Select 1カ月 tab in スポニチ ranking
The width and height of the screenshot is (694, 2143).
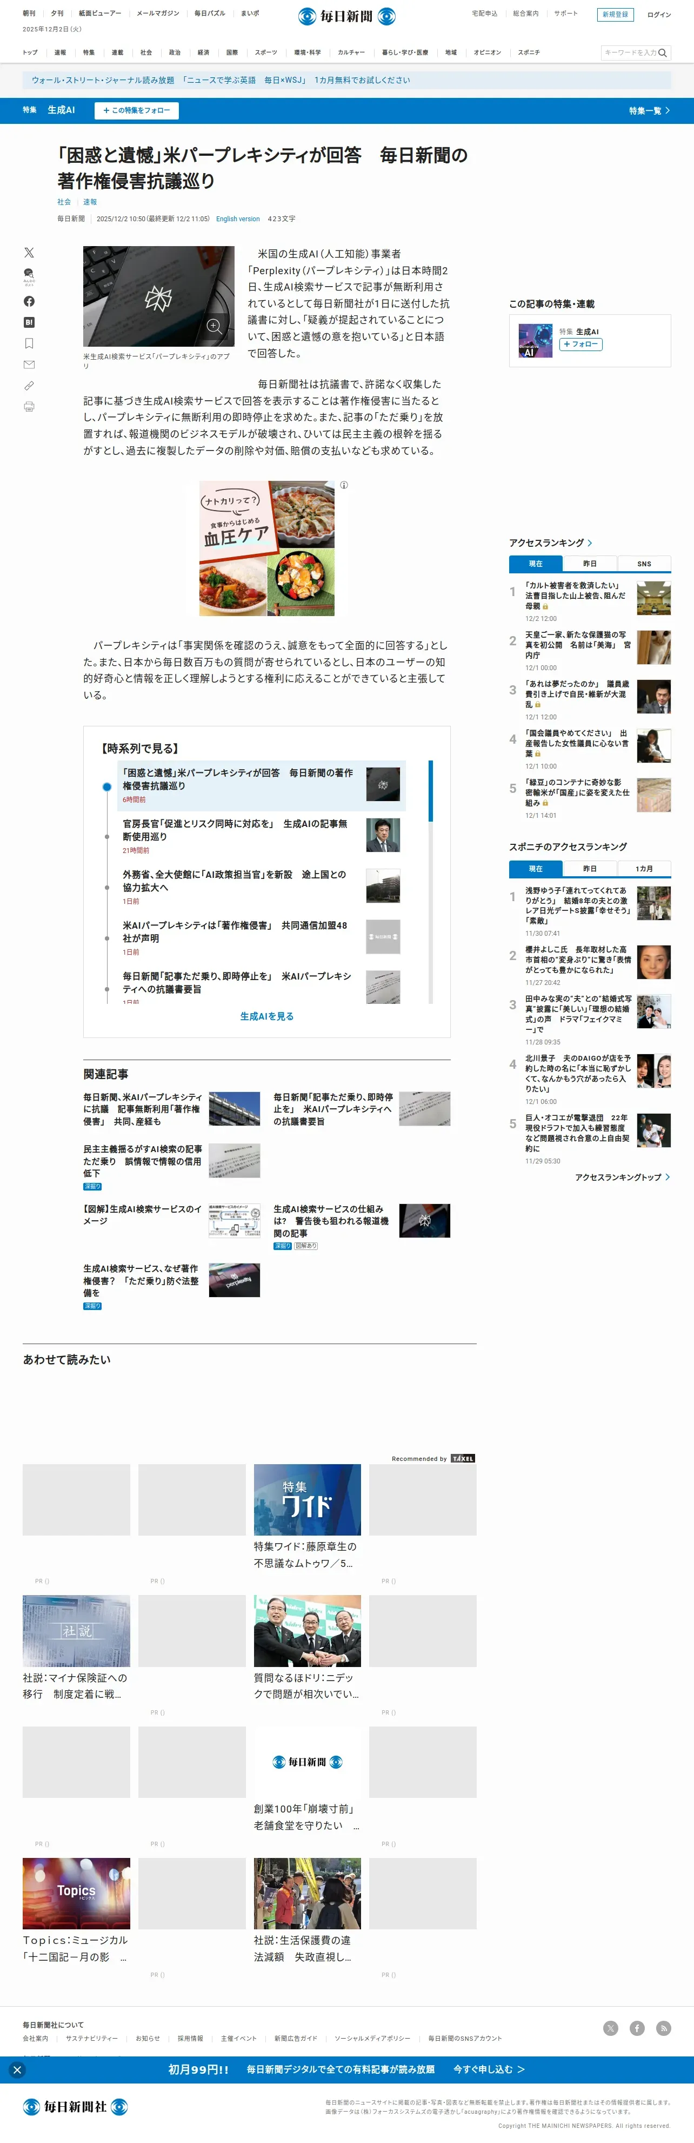tap(644, 869)
